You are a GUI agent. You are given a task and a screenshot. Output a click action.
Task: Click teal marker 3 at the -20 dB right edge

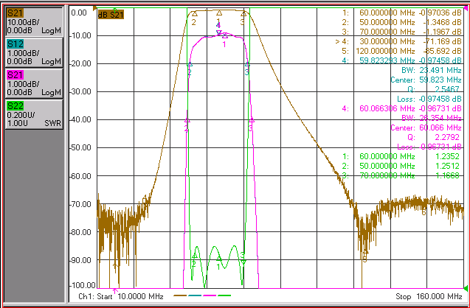247,64
